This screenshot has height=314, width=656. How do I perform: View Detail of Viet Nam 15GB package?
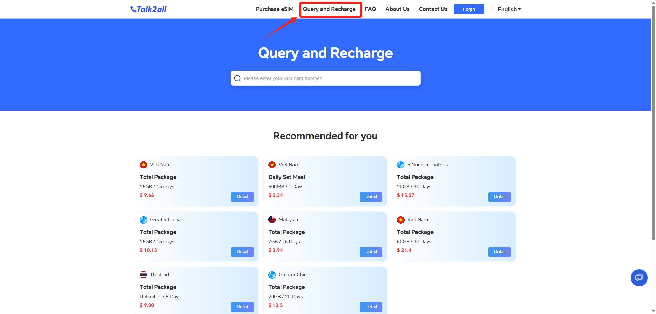tap(242, 197)
